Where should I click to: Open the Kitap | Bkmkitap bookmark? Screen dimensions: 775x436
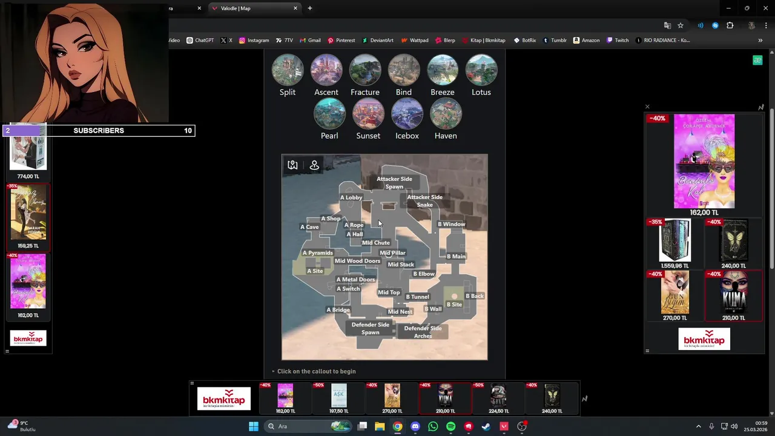click(x=483, y=40)
